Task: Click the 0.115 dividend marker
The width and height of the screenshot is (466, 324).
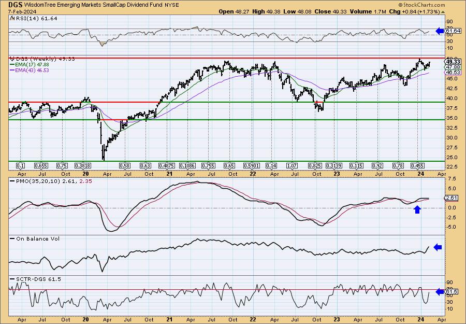Action: tap(356, 166)
